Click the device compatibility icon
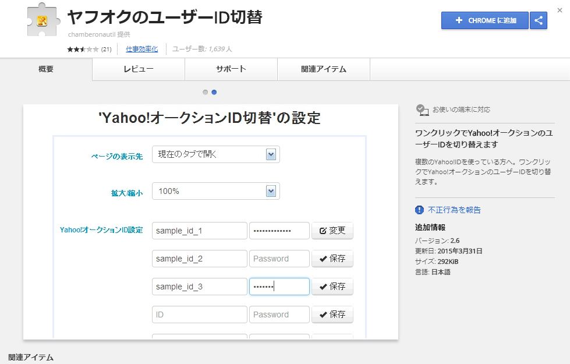570x364 pixels. (x=422, y=110)
